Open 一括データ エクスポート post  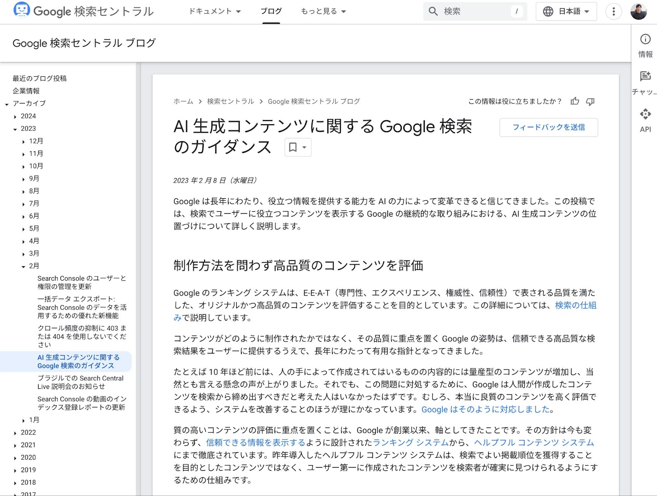pos(82,307)
